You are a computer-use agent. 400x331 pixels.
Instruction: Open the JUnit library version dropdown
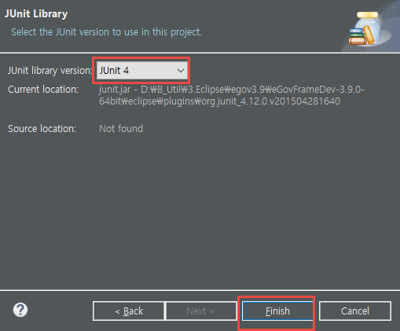tap(142, 70)
